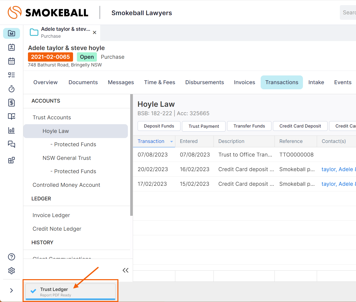356x302 pixels.
Task: Open the taylor, Adele link in 20/02/2023 row
Action: coord(339,169)
